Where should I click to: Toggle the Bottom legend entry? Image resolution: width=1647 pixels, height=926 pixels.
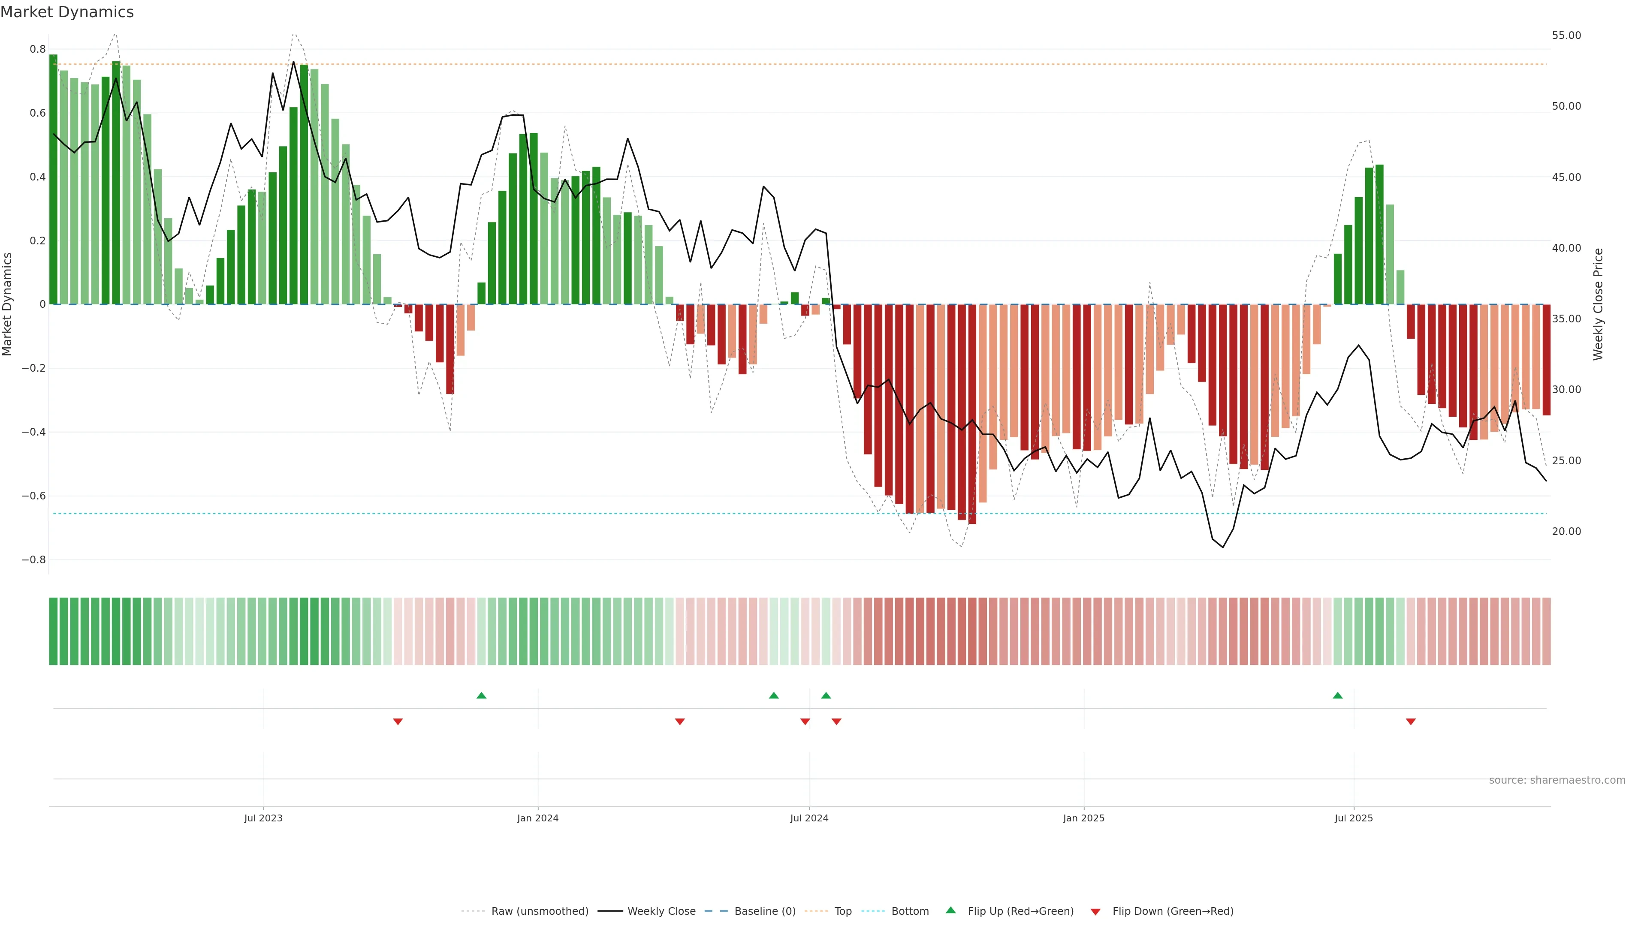click(910, 911)
